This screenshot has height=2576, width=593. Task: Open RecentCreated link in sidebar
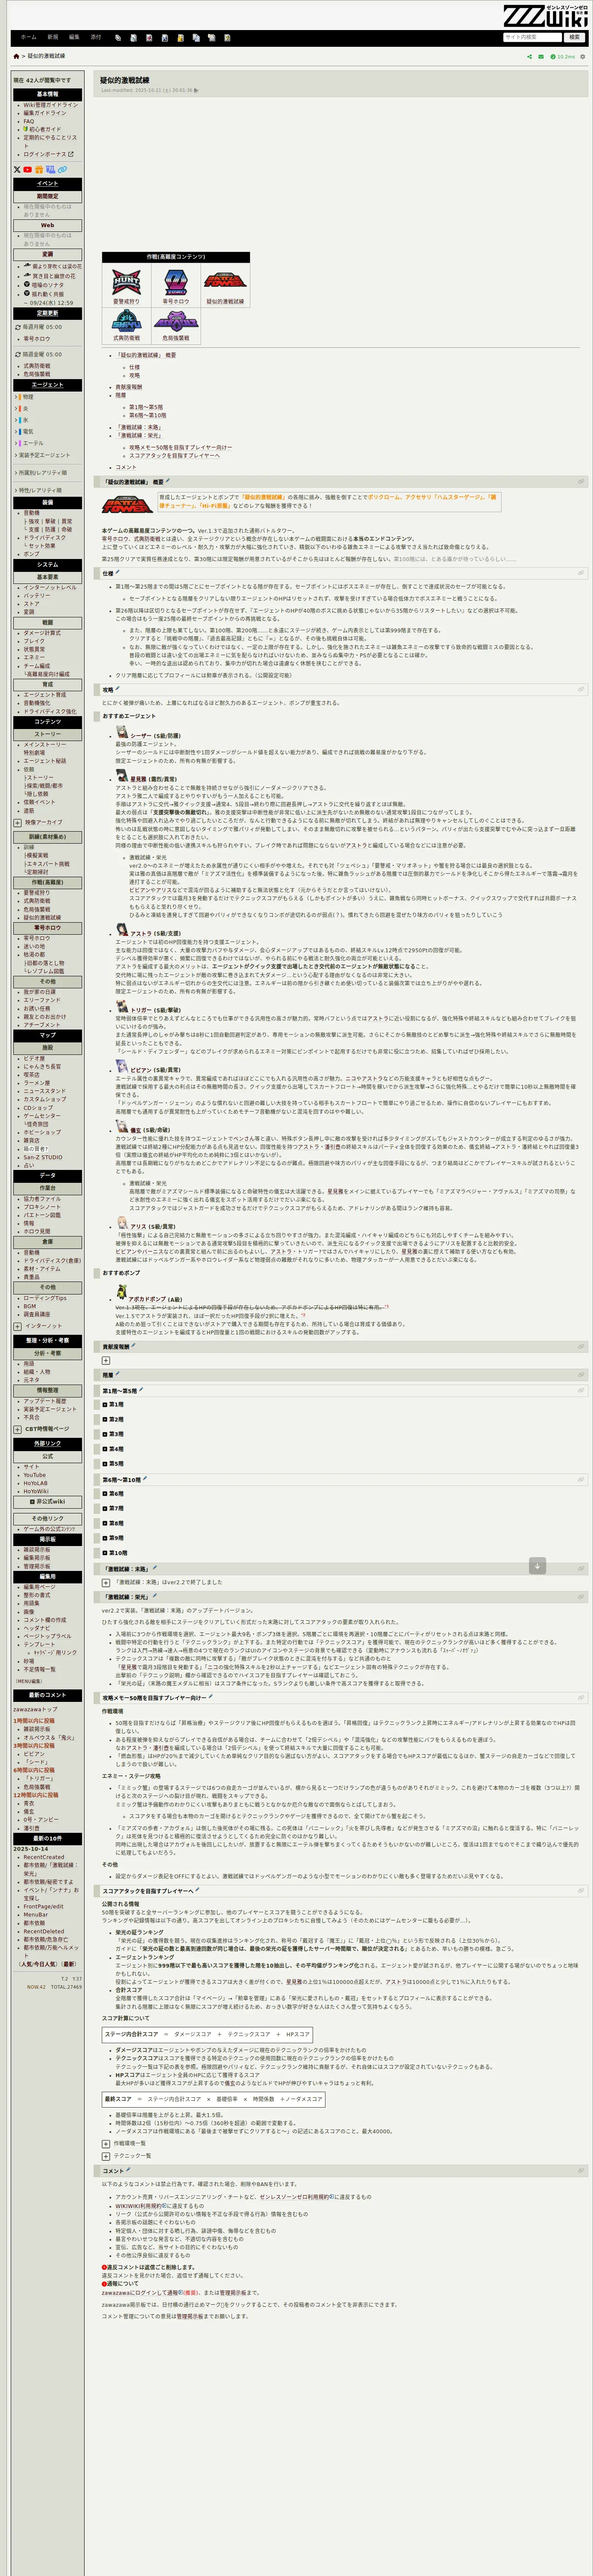44,1857
